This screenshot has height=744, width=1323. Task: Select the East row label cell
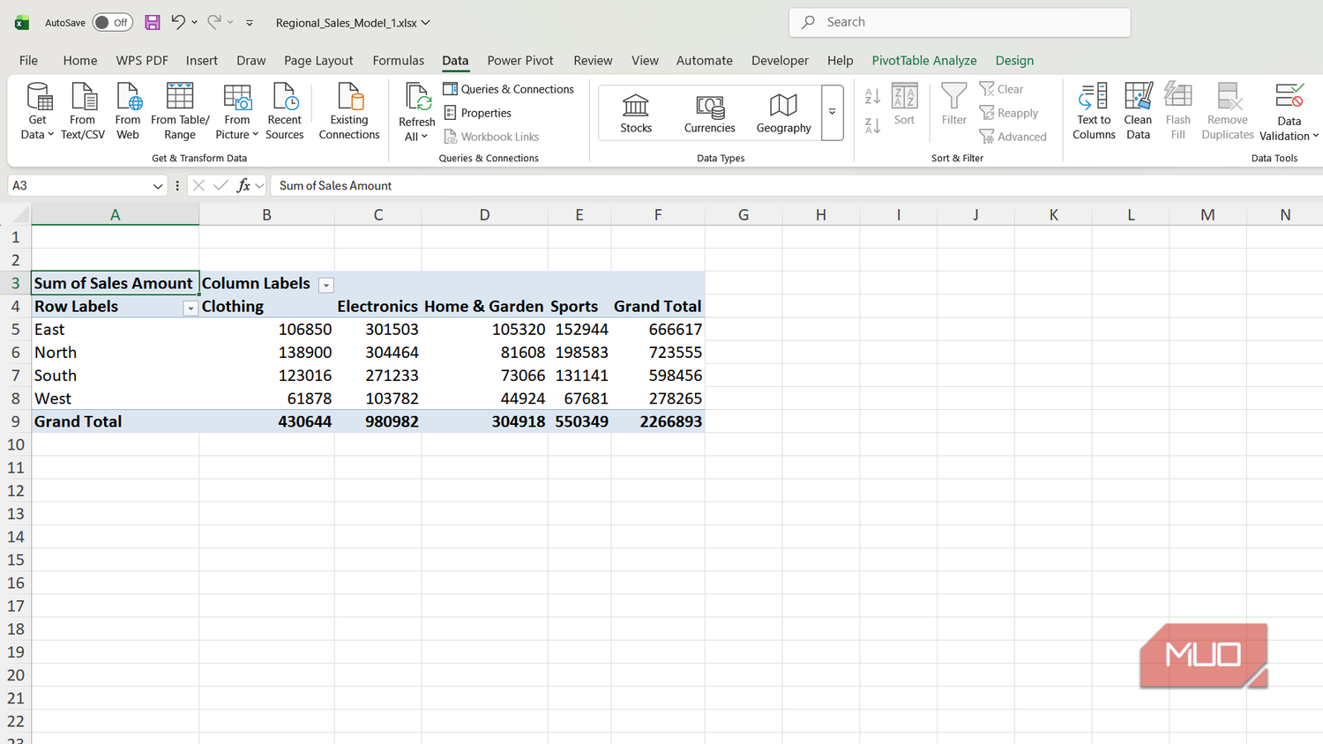point(115,330)
